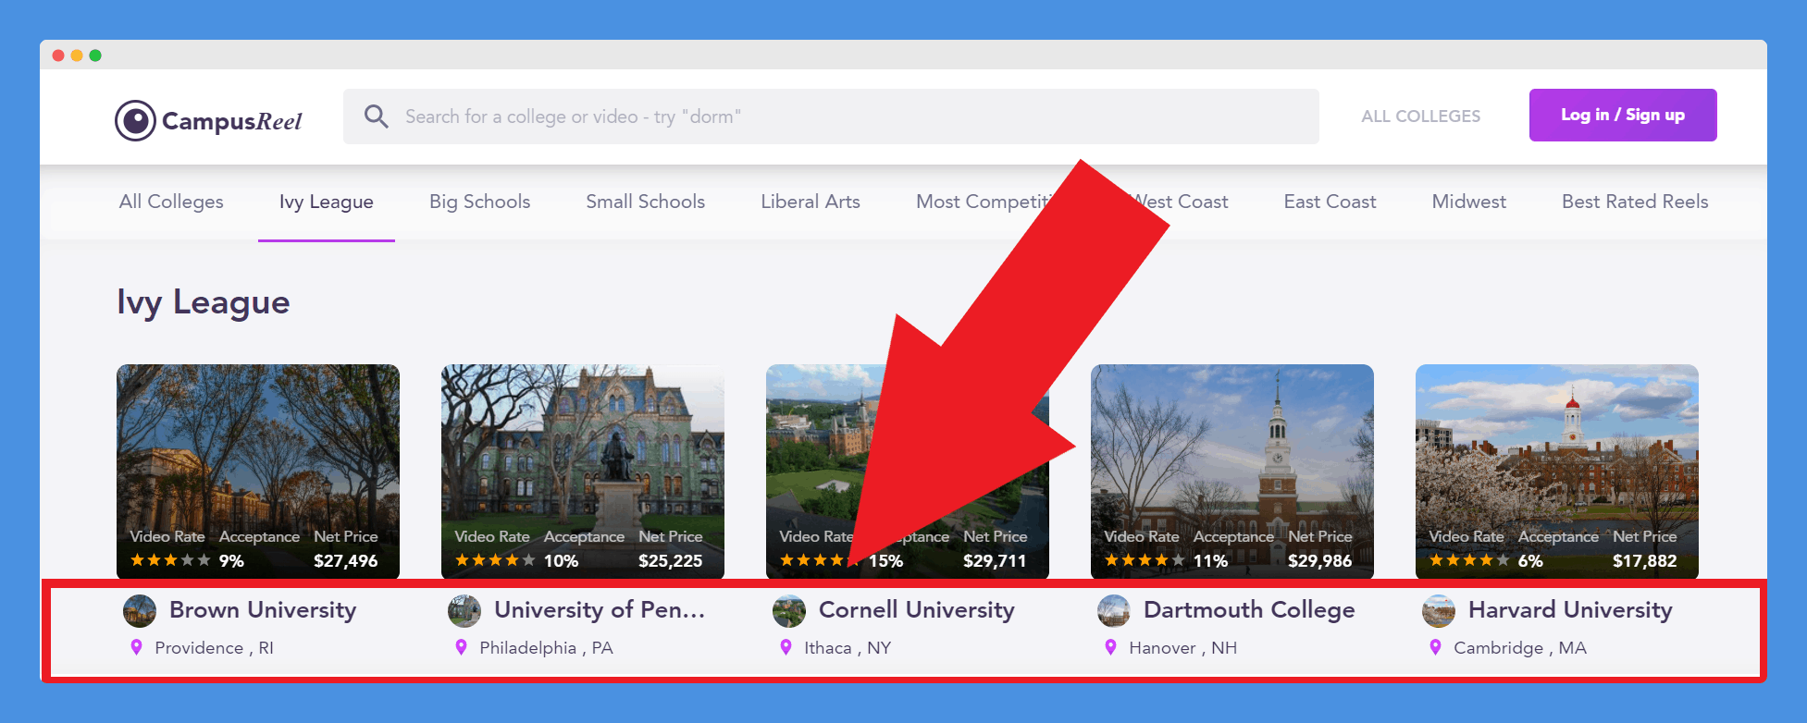The image size is (1807, 723).
Task: Open the Big Schools tab
Action: pos(479,202)
